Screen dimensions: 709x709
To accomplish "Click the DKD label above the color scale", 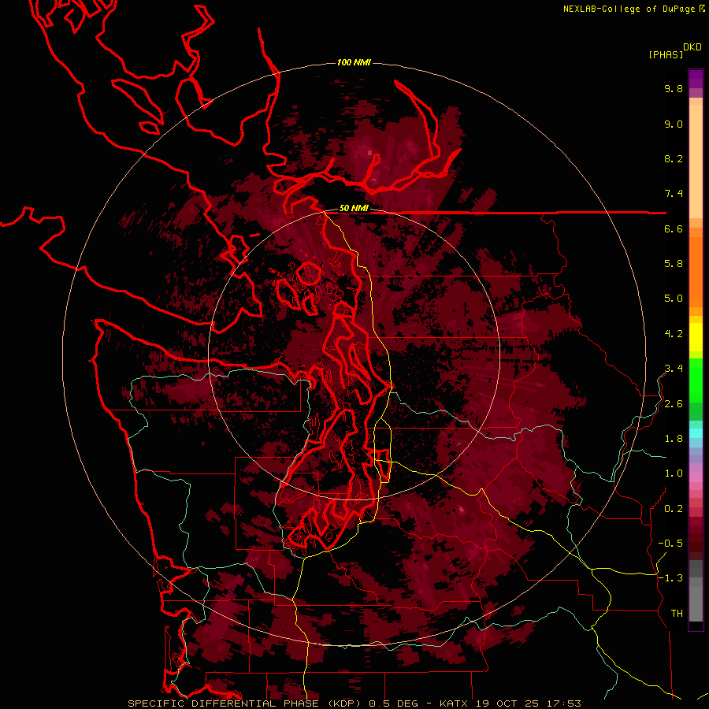I will pyautogui.click(x=692, y=47).
